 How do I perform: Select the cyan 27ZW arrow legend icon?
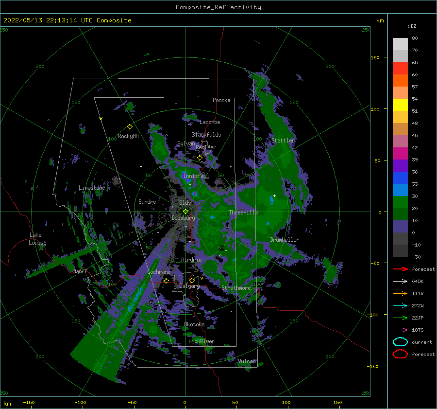400,306
